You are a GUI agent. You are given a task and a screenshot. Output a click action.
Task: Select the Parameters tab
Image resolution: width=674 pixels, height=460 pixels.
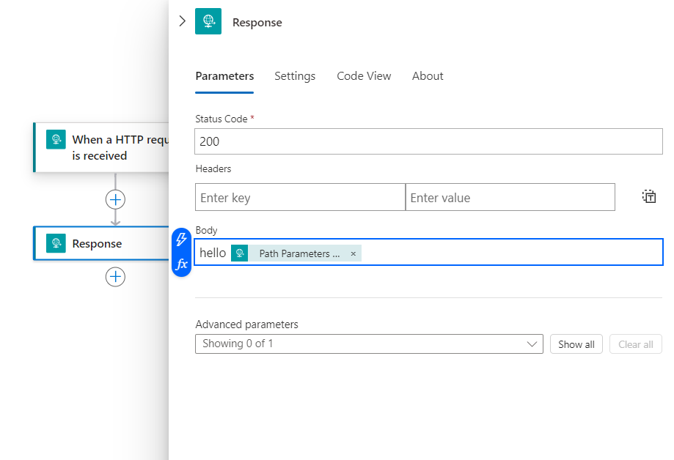pos(224,76)
